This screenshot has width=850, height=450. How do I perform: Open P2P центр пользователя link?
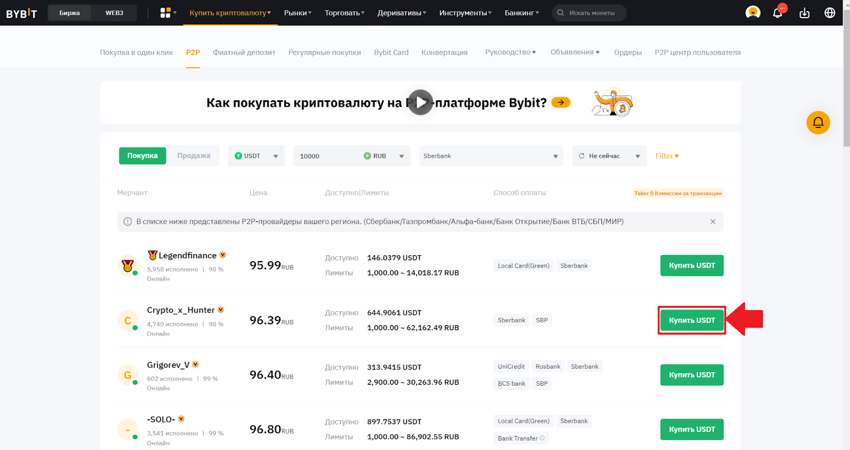pyautogui.click(x=698, y=53)
